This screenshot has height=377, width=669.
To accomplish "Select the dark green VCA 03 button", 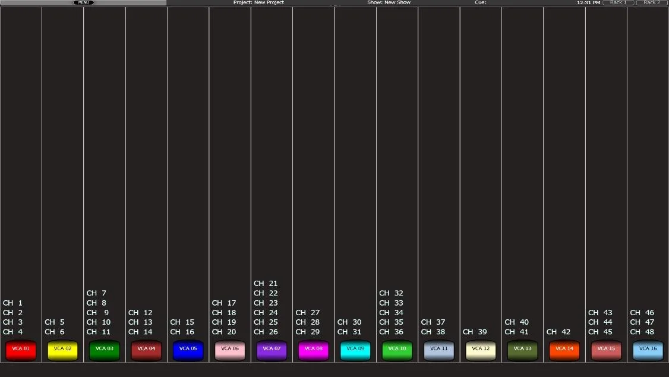I will (104, 350).
